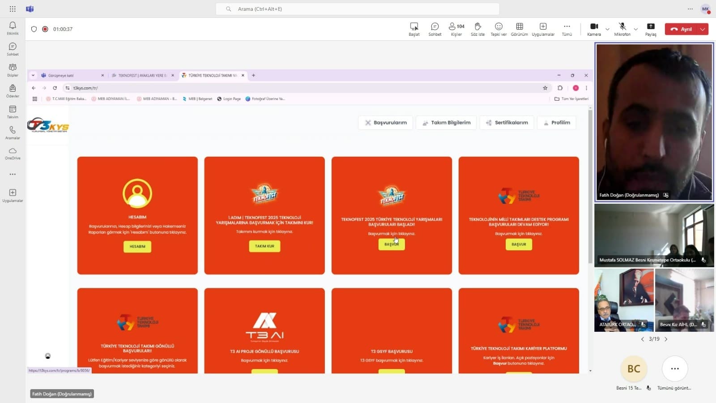Open the Etkinlik activity bell in the sidebar
716x403 pixels.
pyautogui.click(x=13, y=28)
